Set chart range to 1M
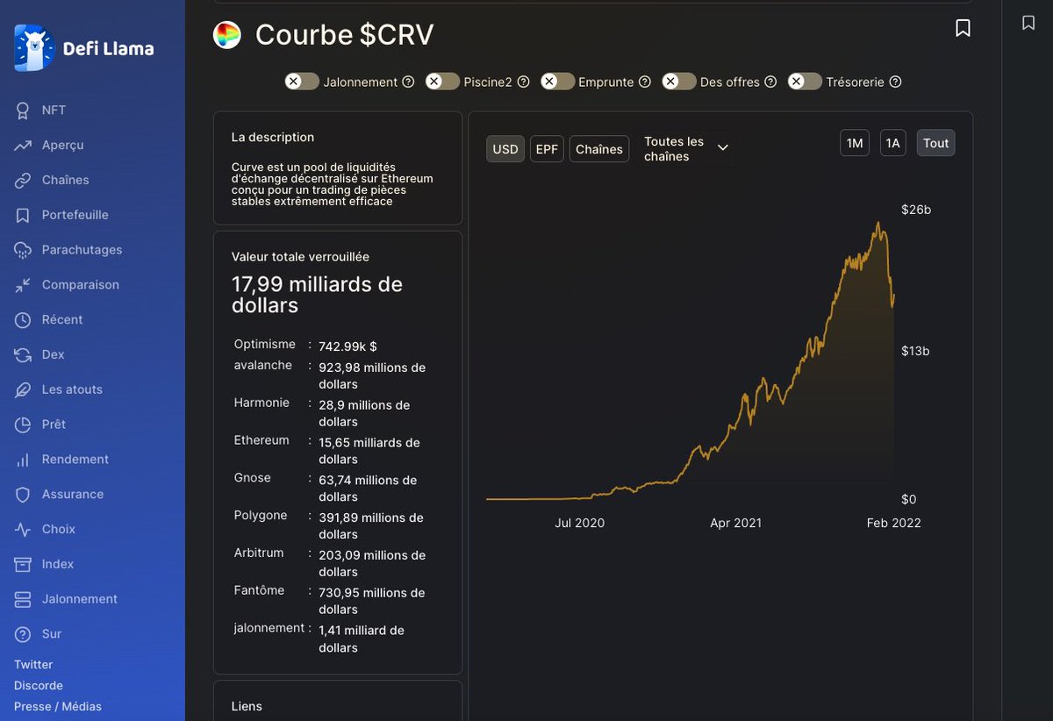This screenshot has height=721, width=1053. click(855, 143)
